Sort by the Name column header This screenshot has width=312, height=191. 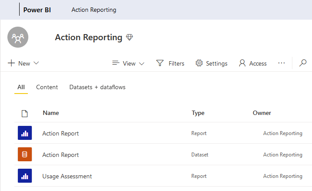point(51,113)
